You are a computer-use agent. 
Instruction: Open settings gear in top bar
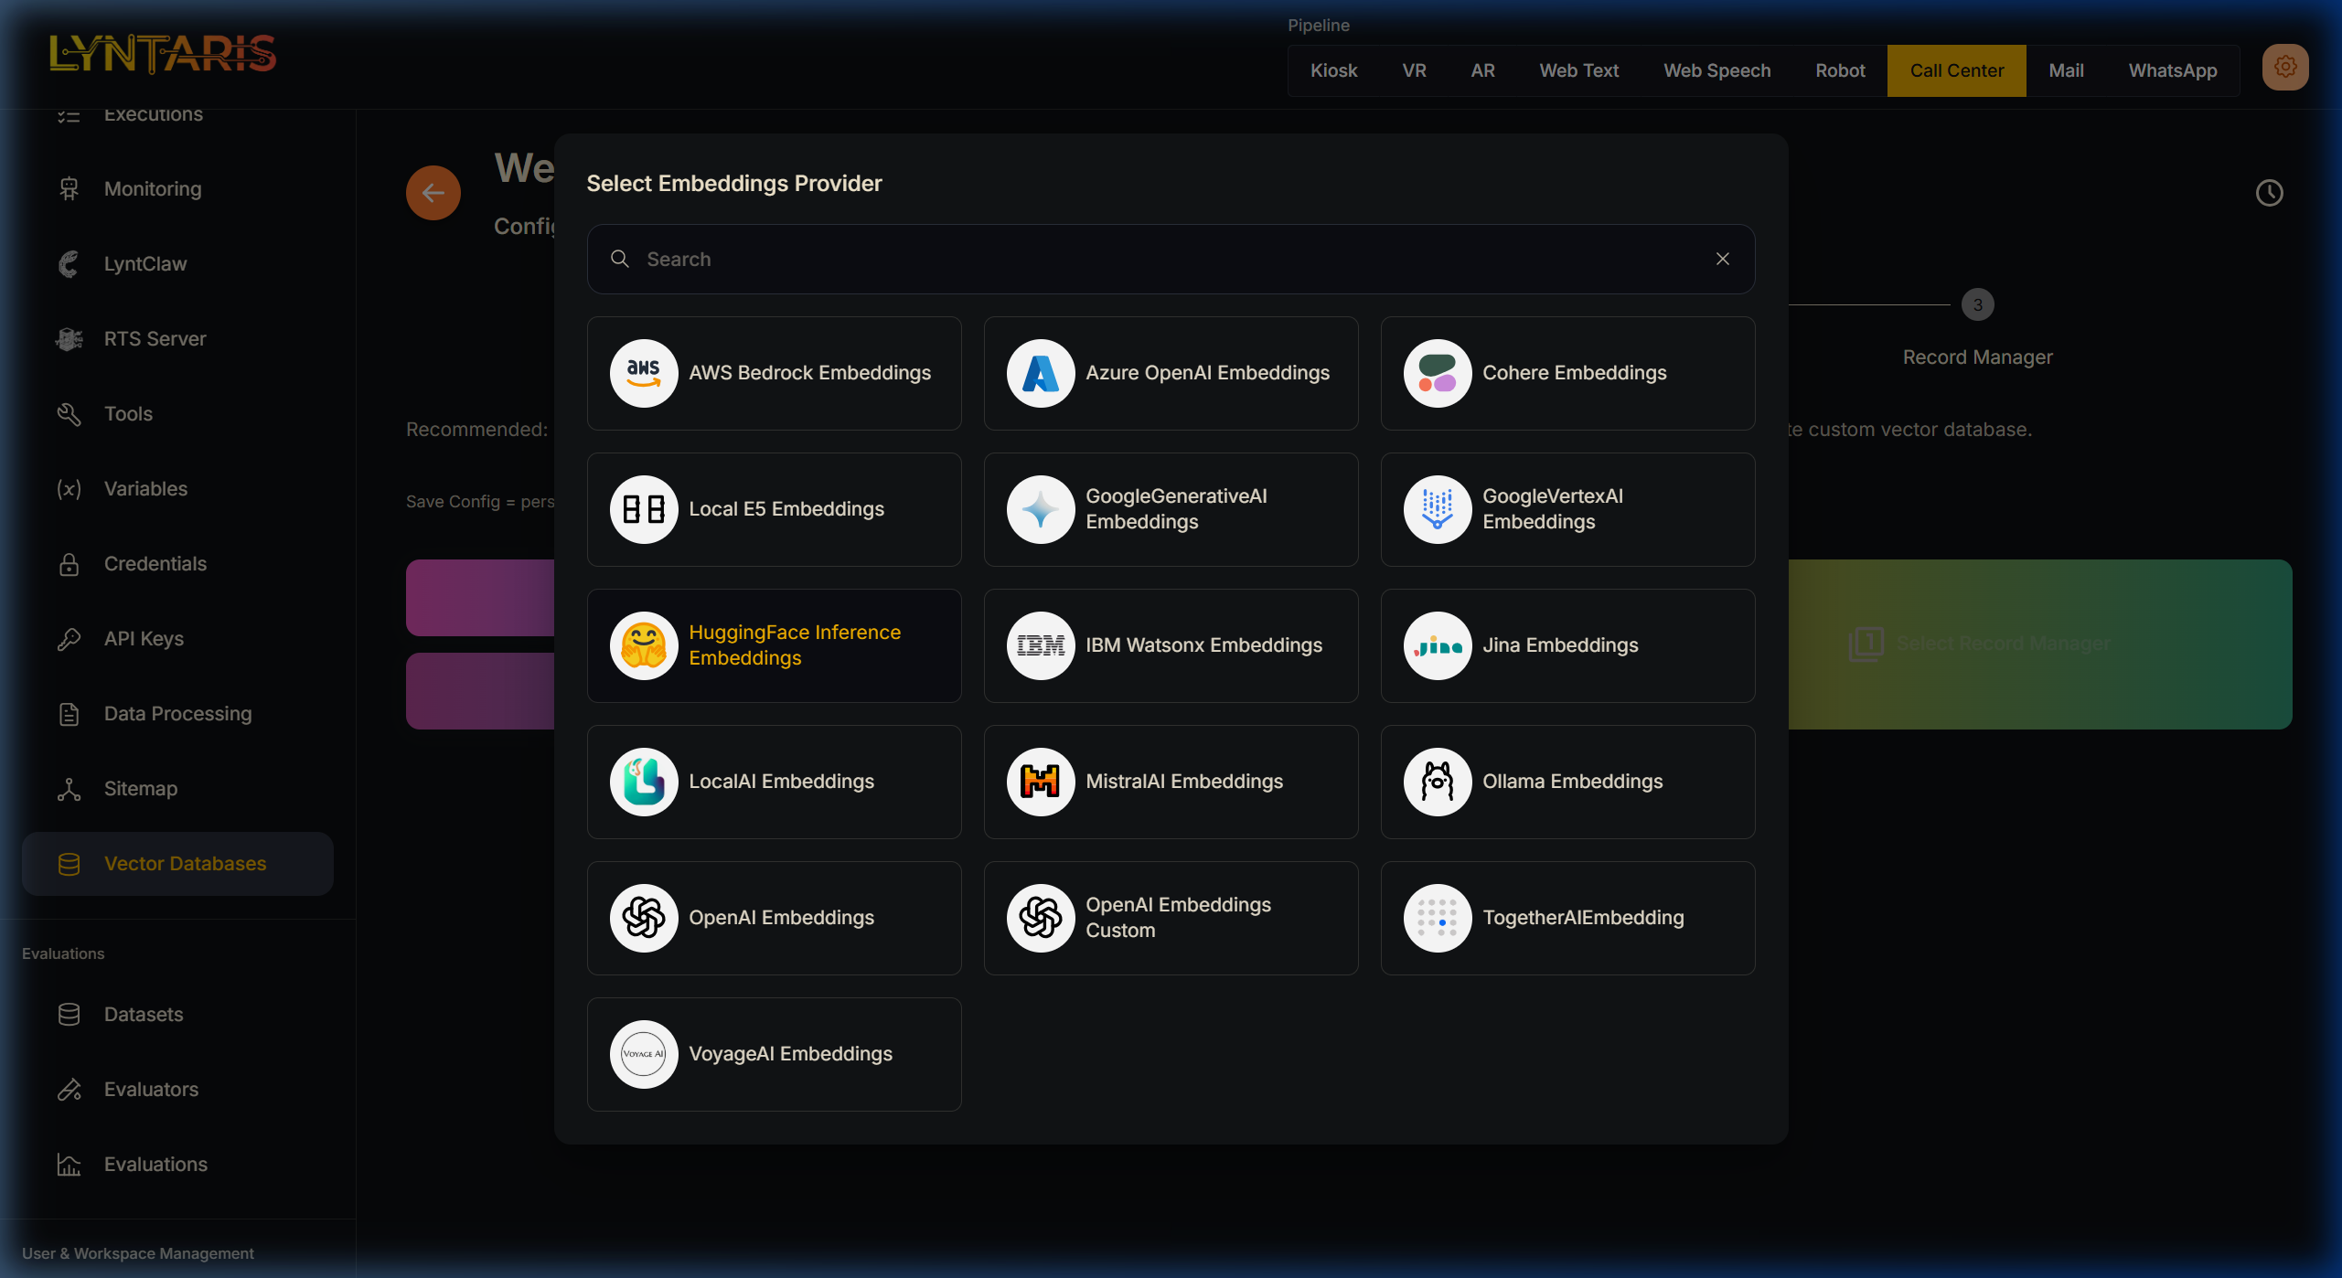[x=2285, y=67]
